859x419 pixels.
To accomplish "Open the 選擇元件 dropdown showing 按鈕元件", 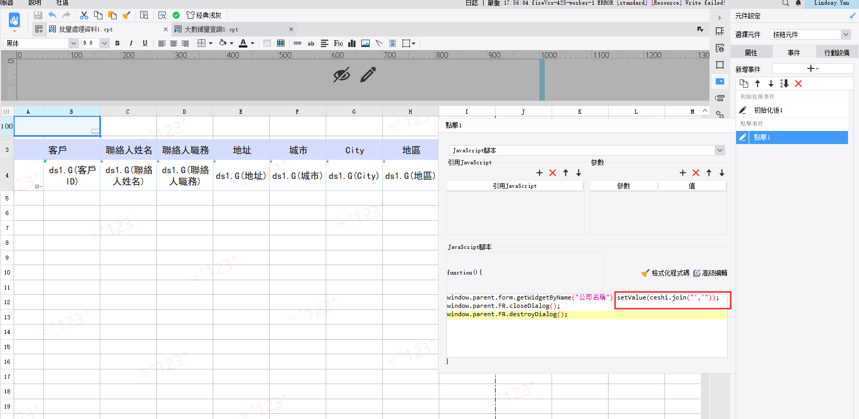I will point(811,34).
